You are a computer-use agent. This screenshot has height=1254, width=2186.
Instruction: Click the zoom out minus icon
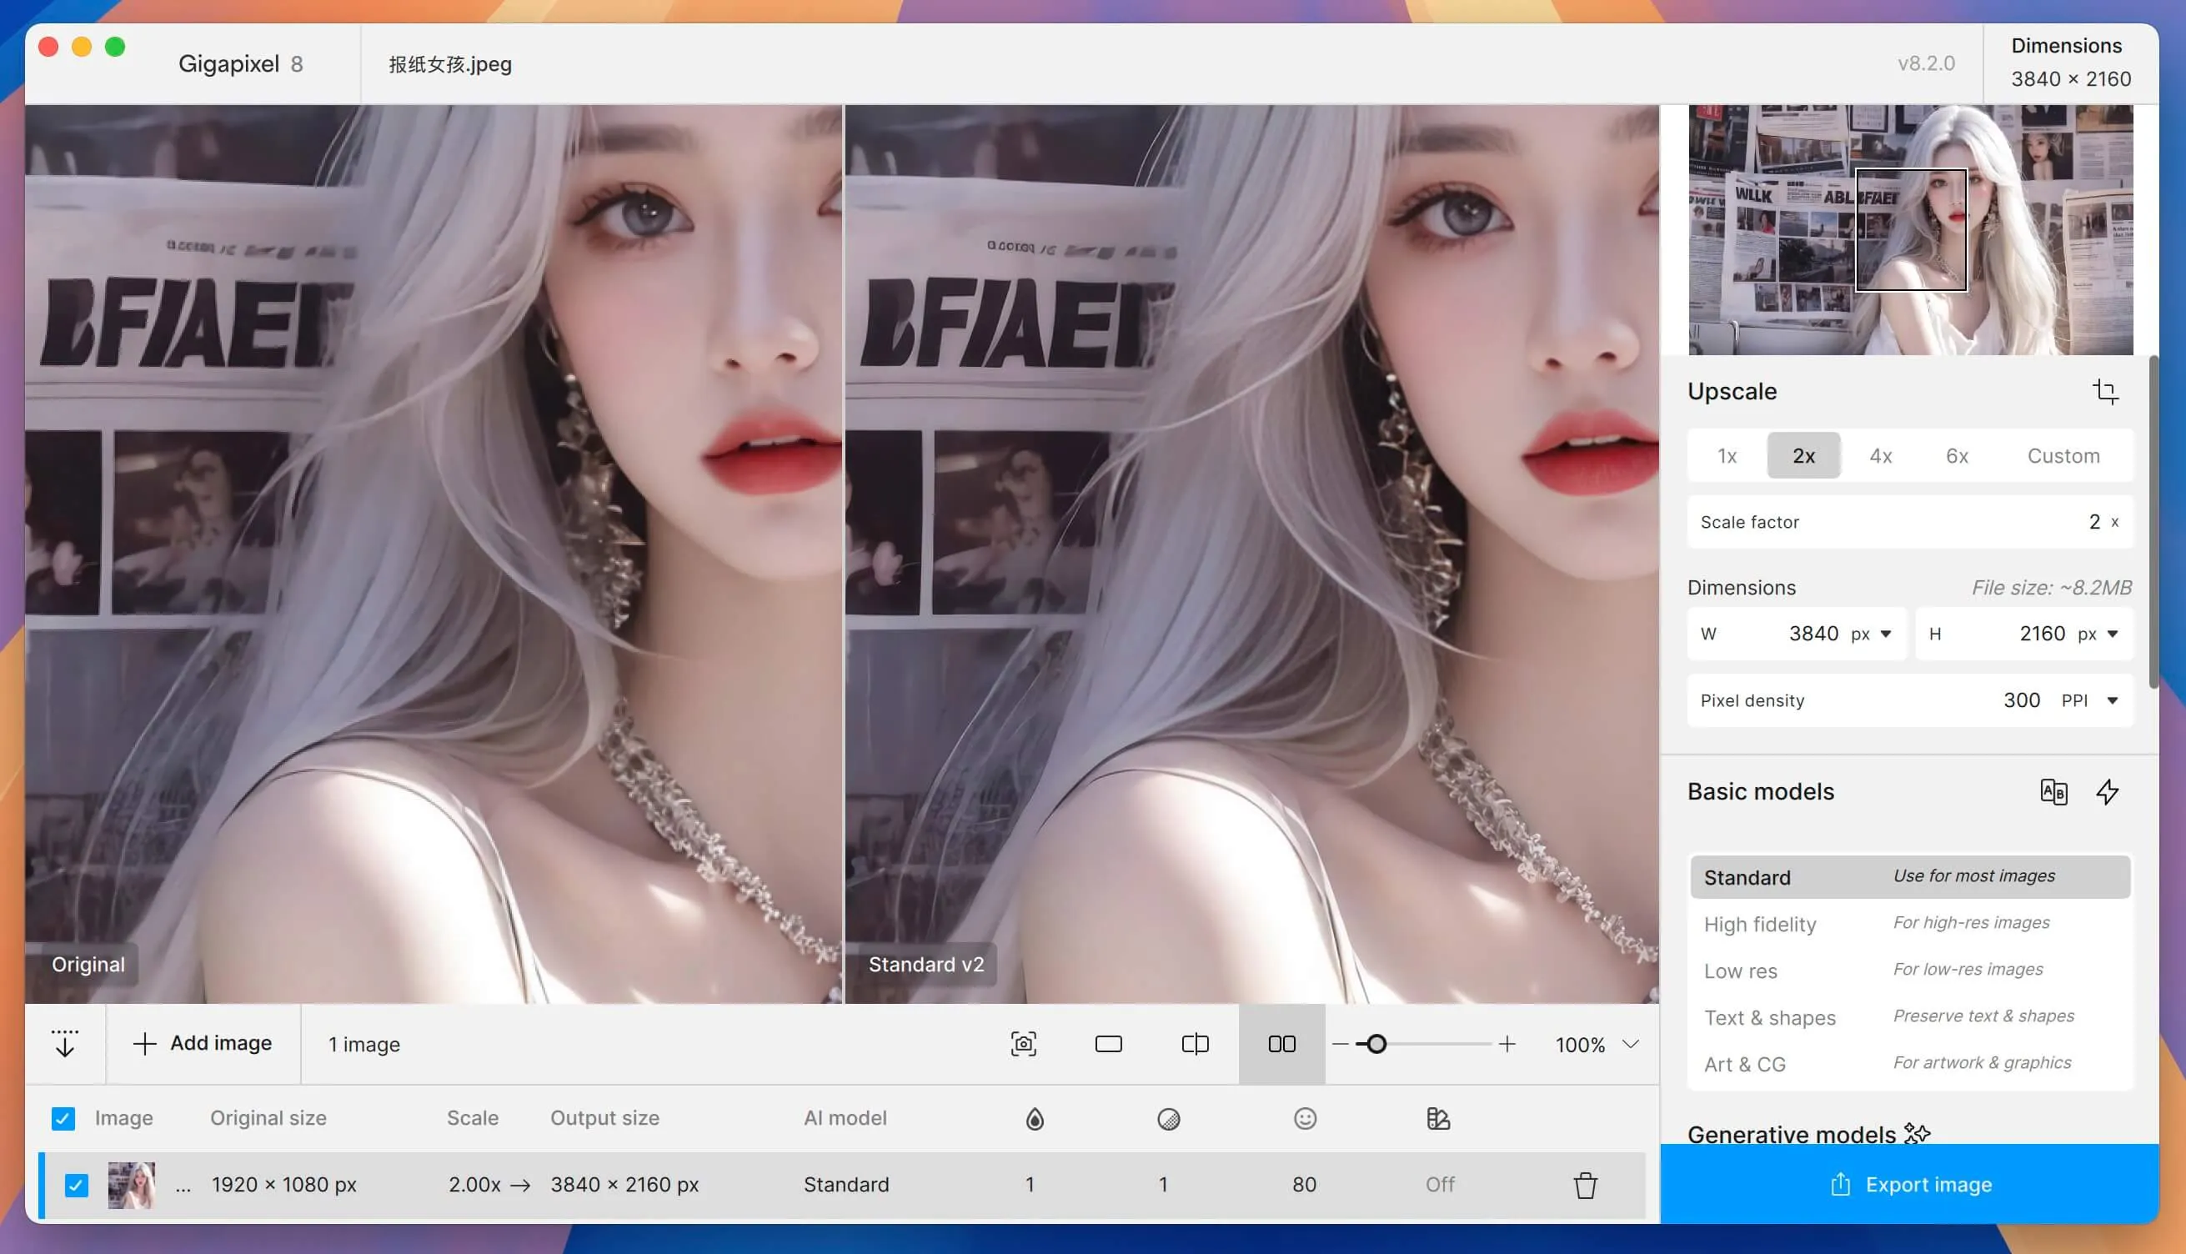click(1340, 1044)
